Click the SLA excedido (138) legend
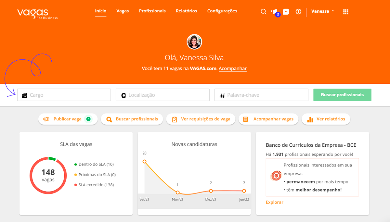The image size is (390, 222). 94,185
